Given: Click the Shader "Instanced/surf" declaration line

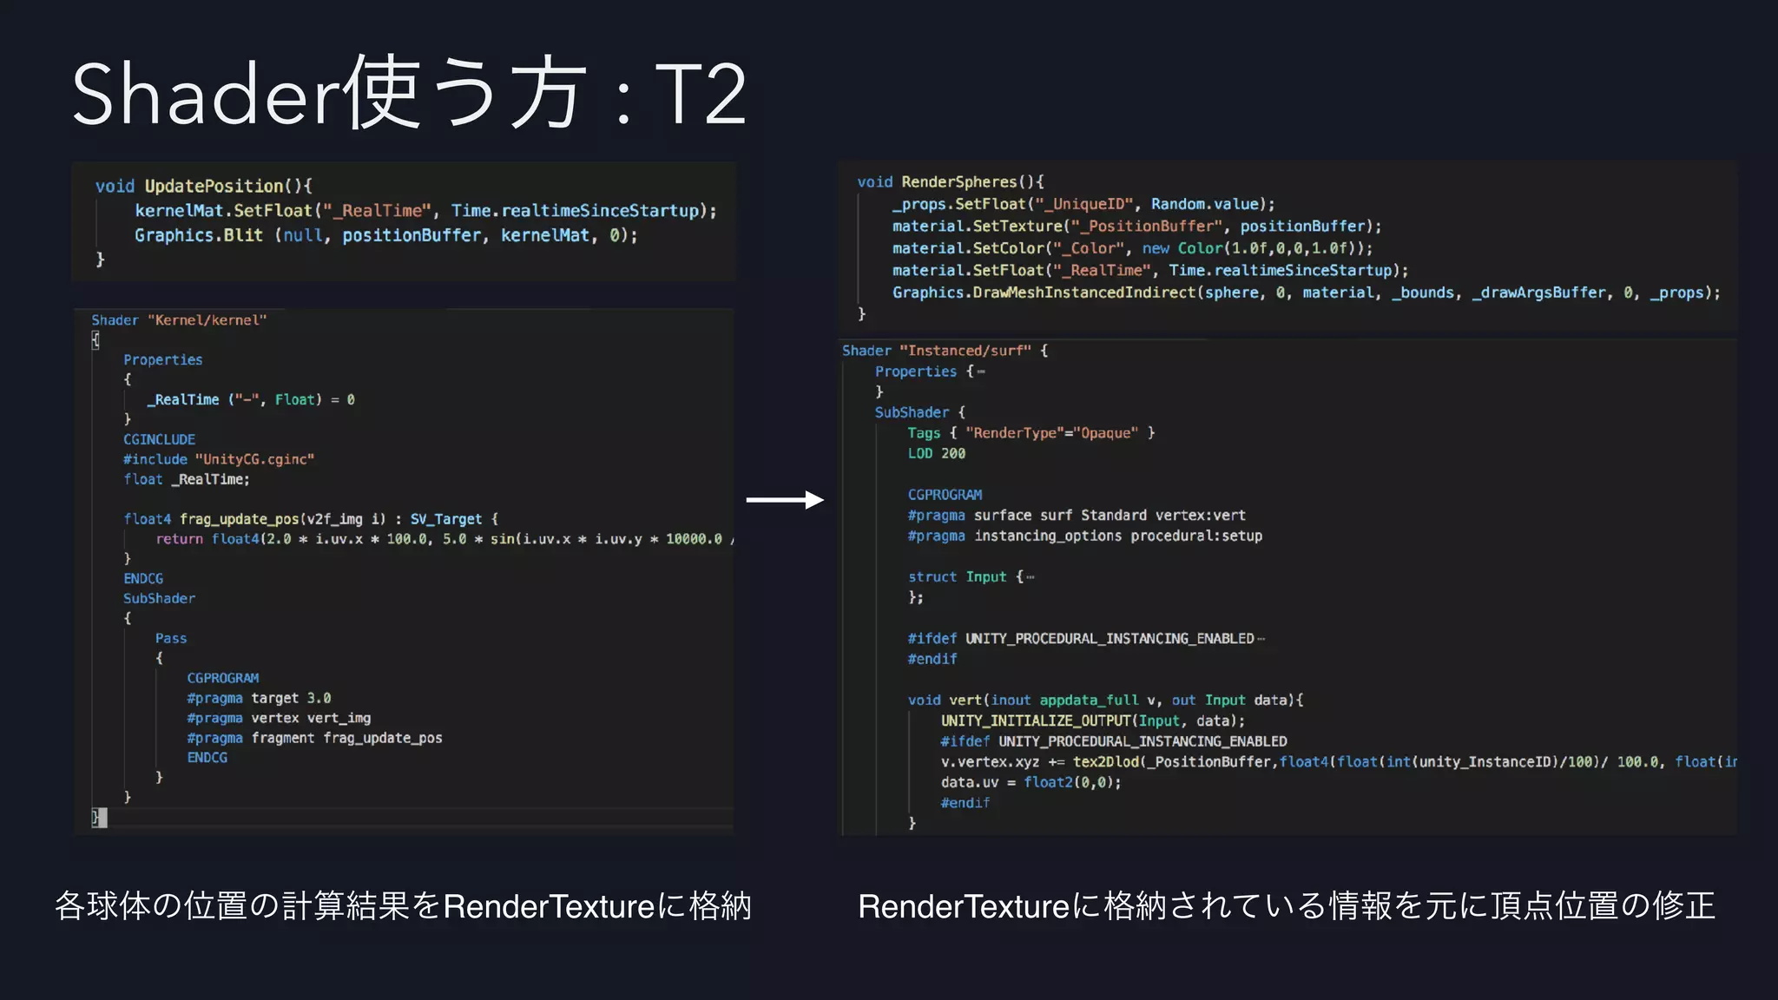Looking at the screenshot, I should pos(945,351).
